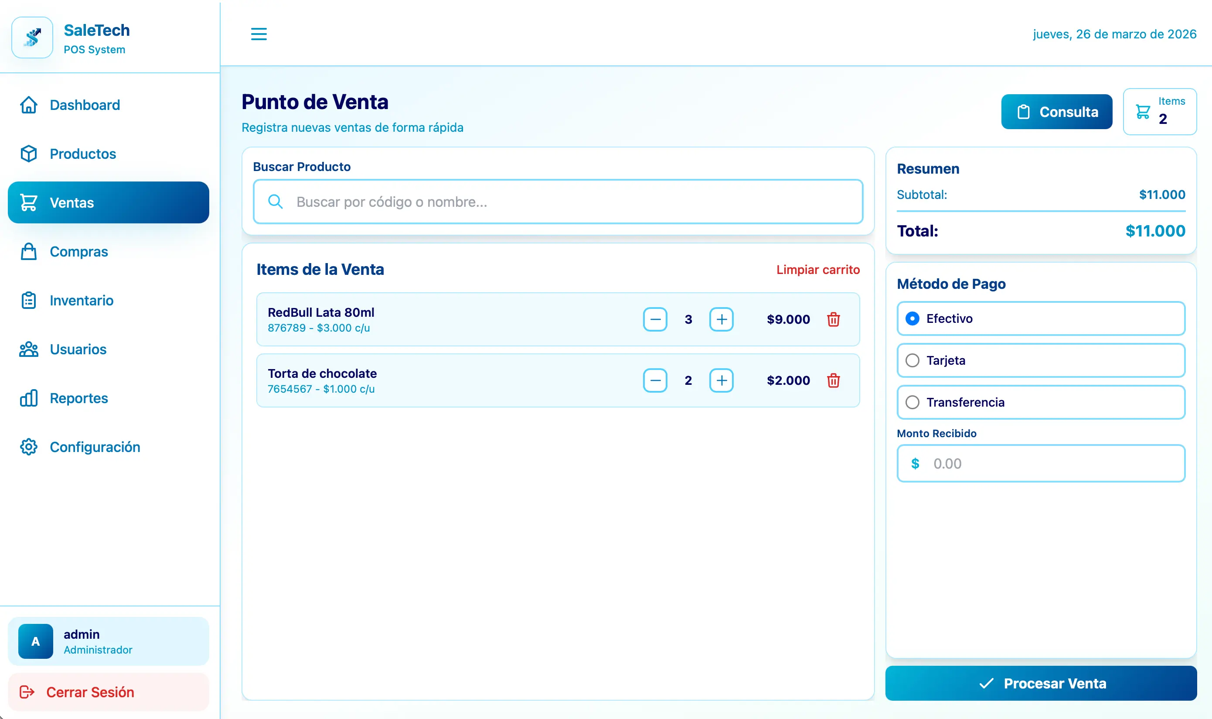Click the shopping cart Items counter
Viewport: 1212px width, 719px height.
pos(1159,111)
